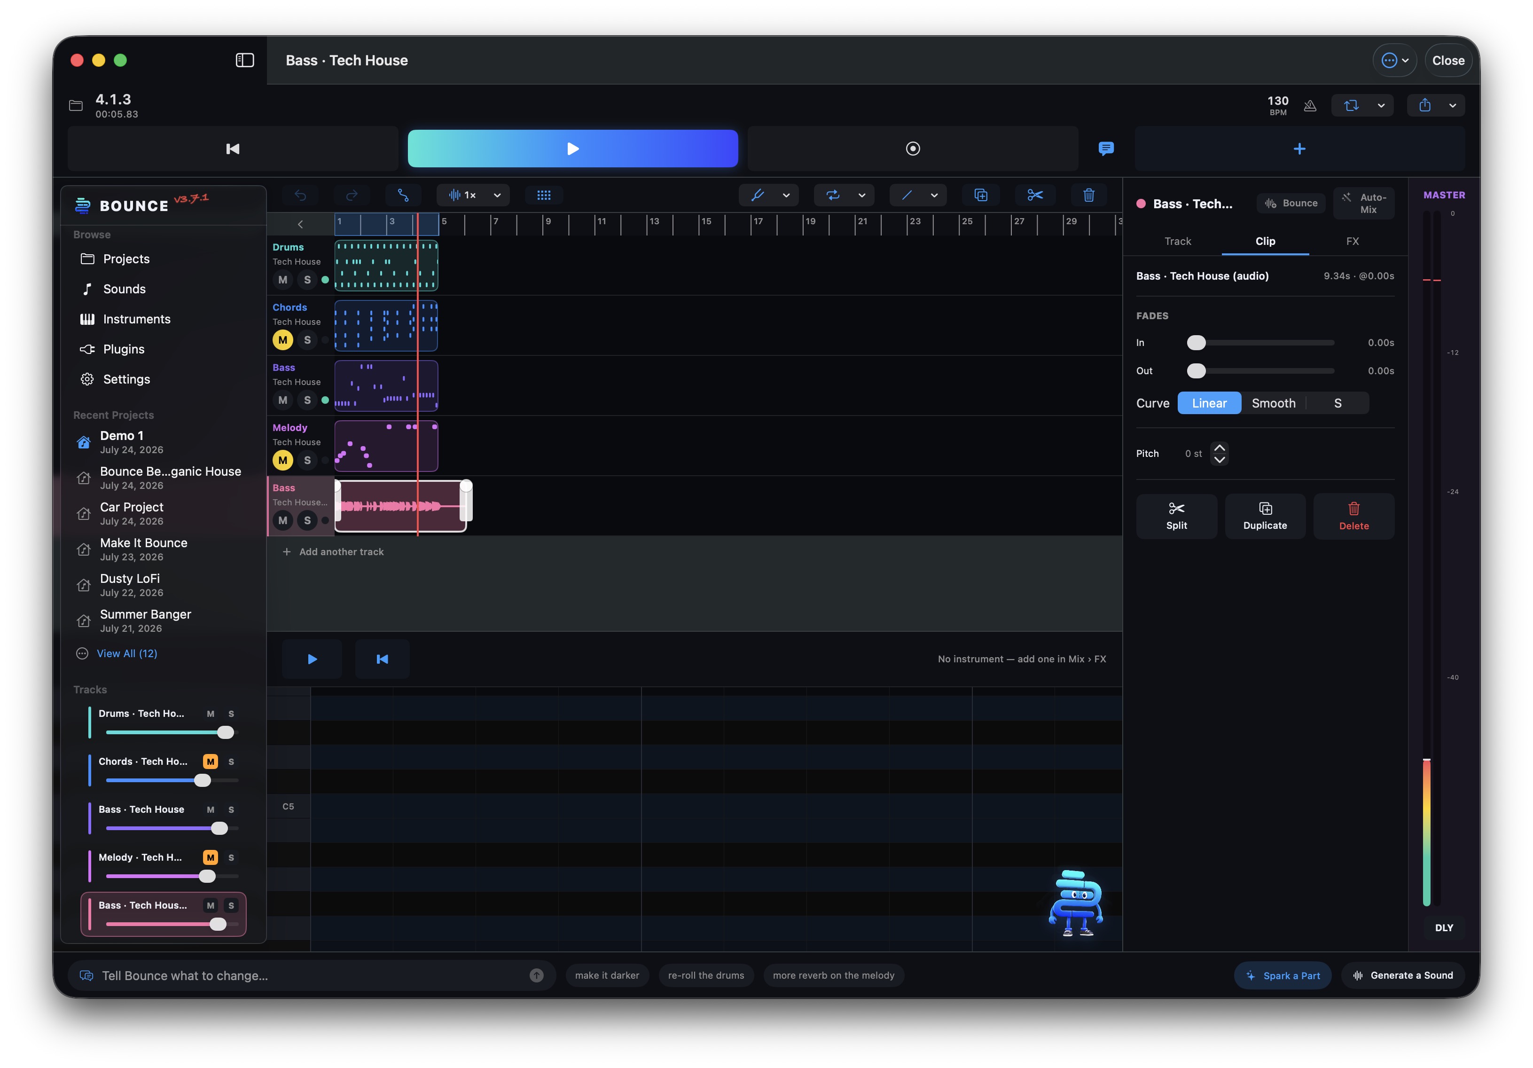
Task: Open the more options ellipsis menu
Action: (x=1394, y=60)
